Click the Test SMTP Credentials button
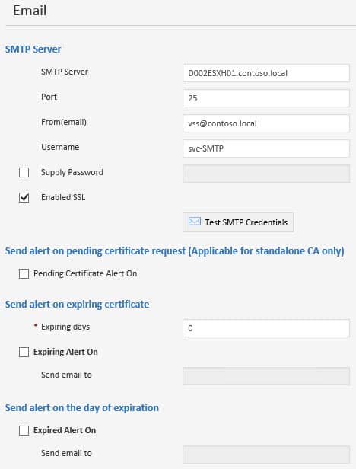This screenshot has height=469, width=356. coord(238,222)
